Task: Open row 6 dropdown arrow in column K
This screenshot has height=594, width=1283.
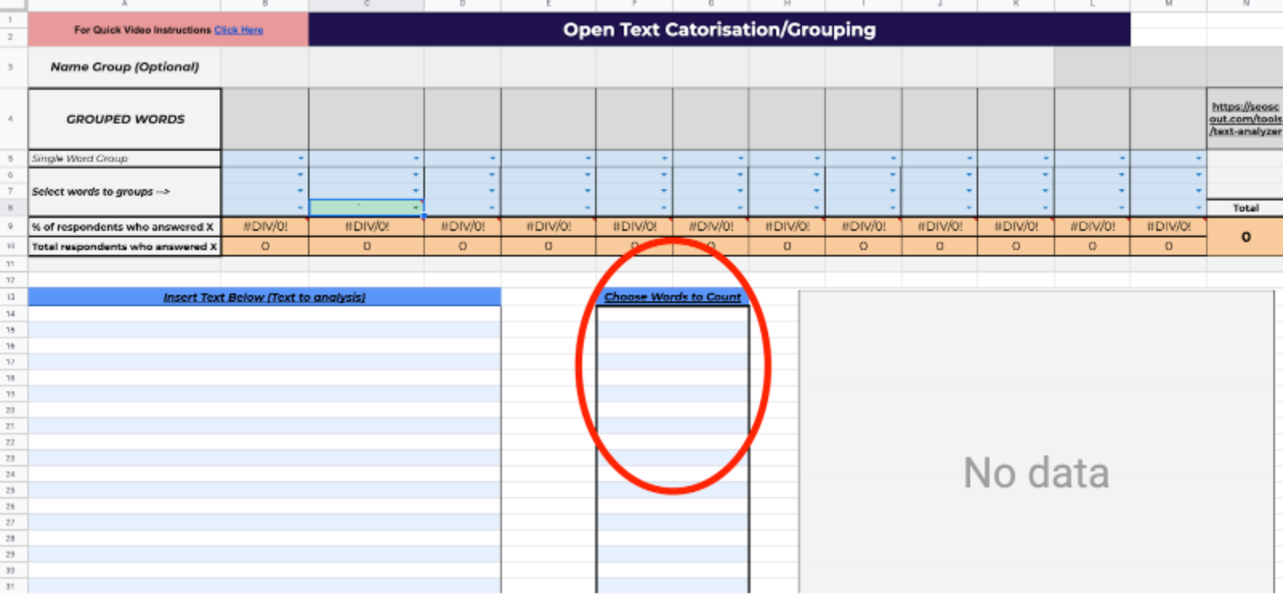Action: pos(1046,175)
